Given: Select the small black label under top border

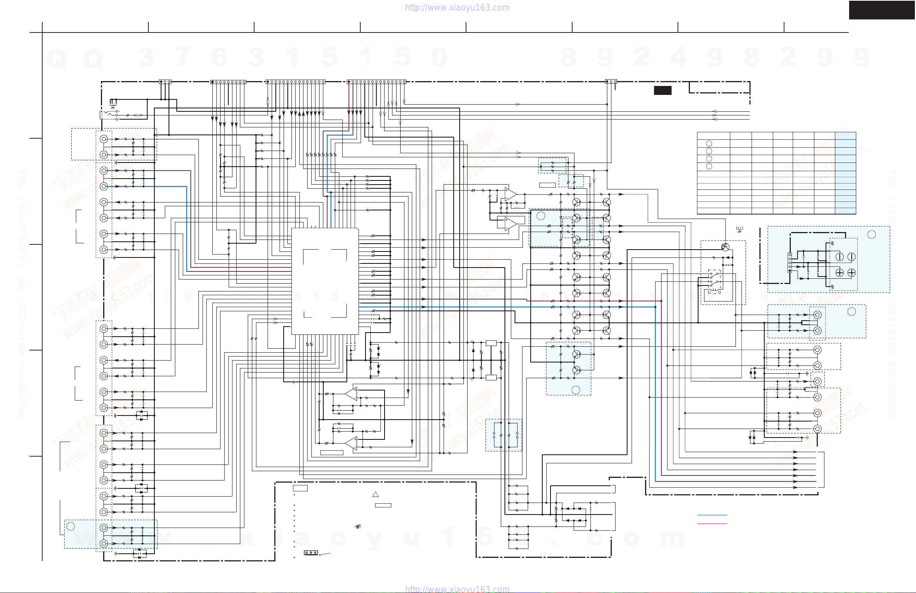Looking at the screenshot, I should point(663,90).
